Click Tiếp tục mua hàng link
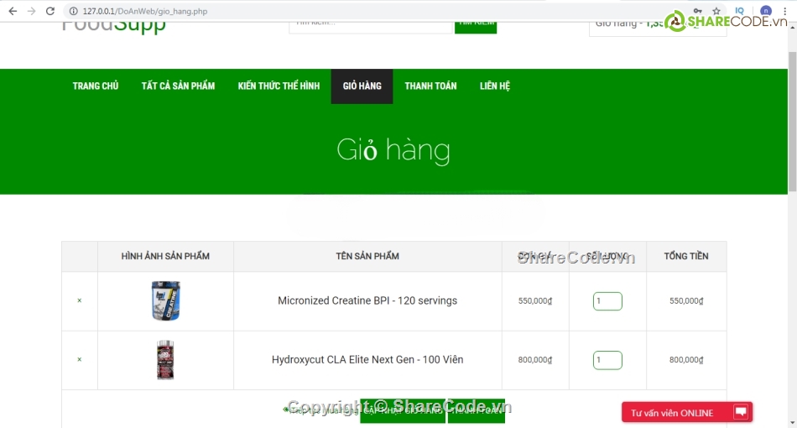797x428 pixels. [x=320, y=410]
